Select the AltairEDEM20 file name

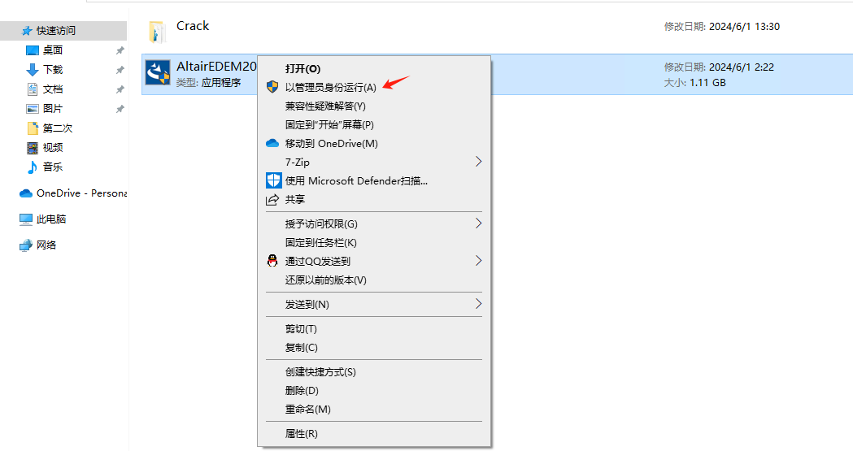pos(216,67)
